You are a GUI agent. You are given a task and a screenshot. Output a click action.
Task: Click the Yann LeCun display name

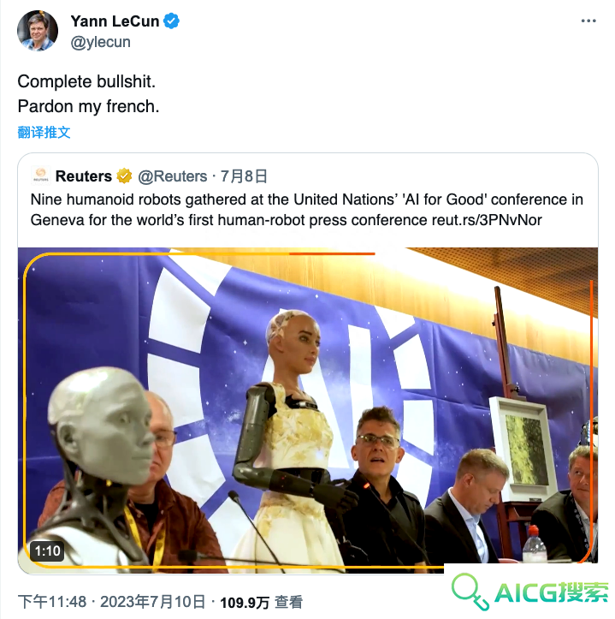(115, 21)
